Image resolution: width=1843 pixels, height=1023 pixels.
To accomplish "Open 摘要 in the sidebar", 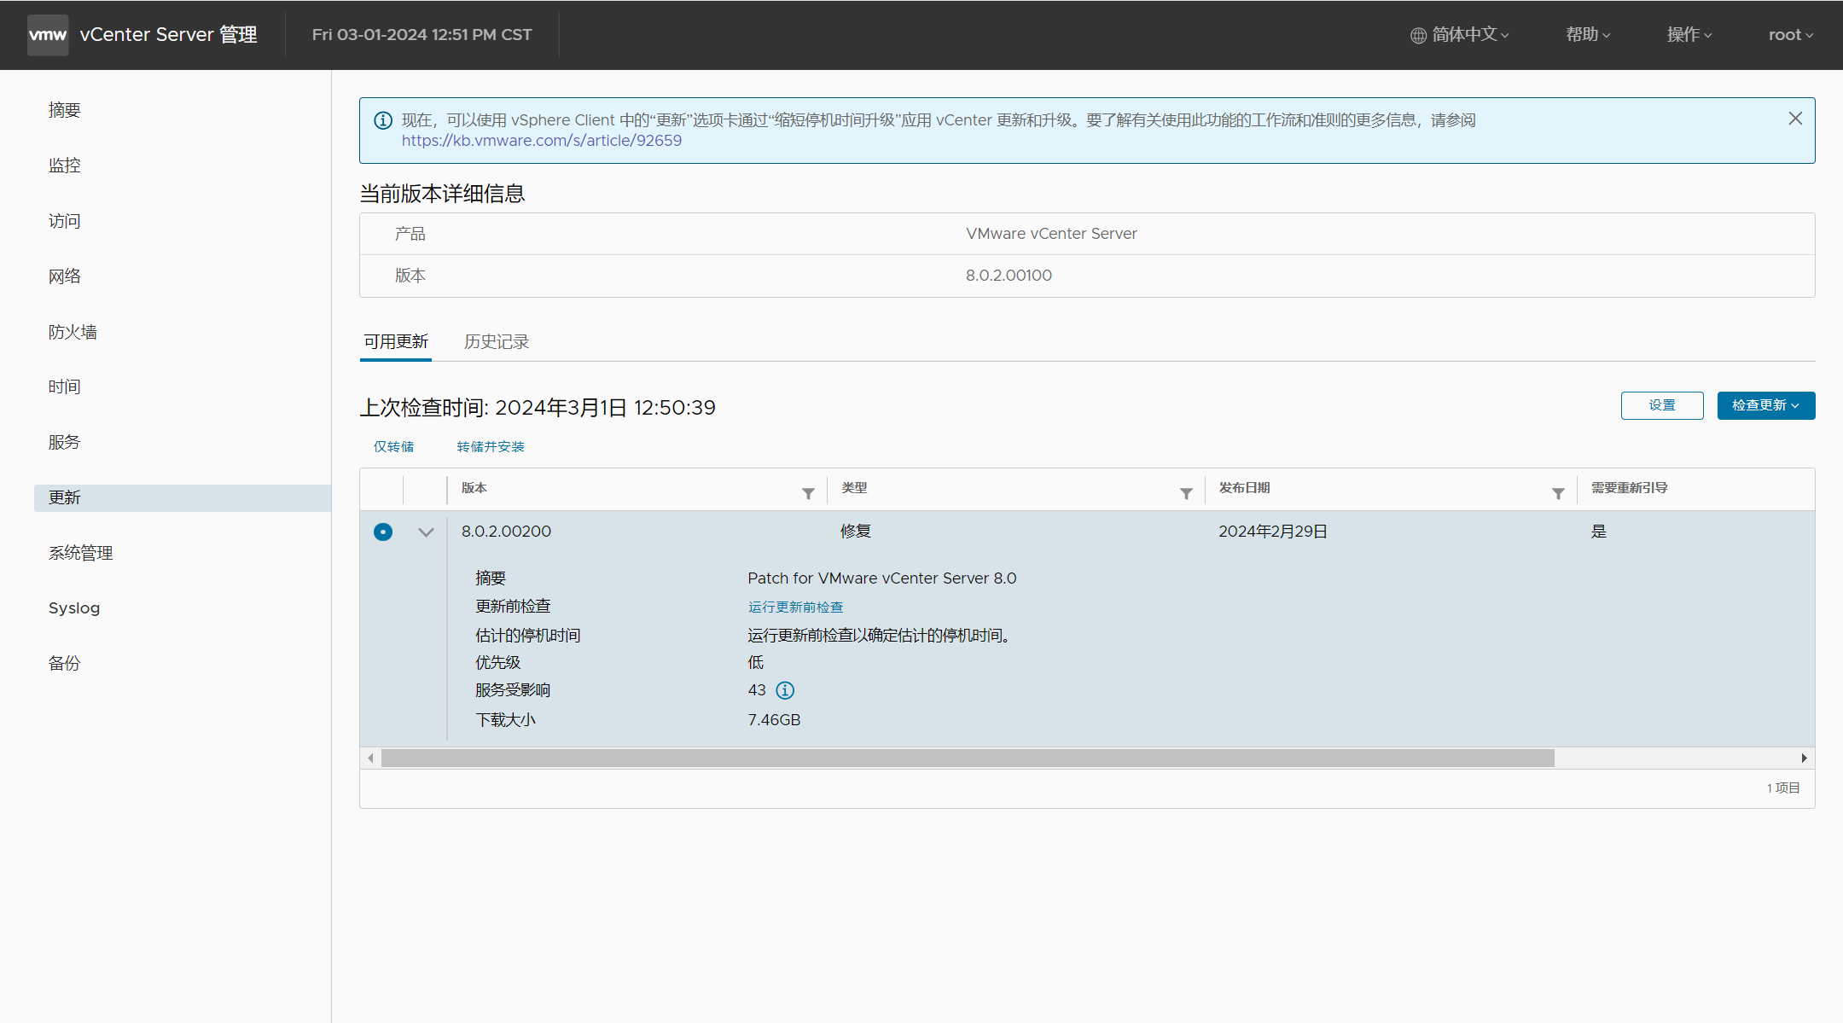I will pyautogui.click(x=65, y=110).
